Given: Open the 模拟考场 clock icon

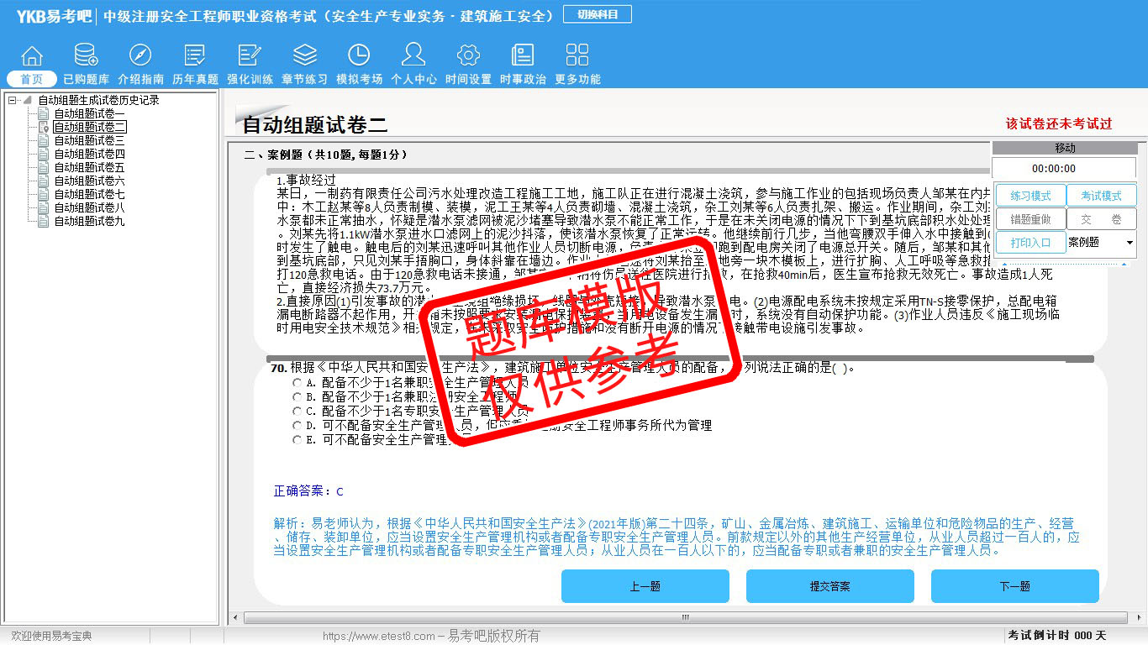Looking at the screenshot, I should (x=359, y=56).
